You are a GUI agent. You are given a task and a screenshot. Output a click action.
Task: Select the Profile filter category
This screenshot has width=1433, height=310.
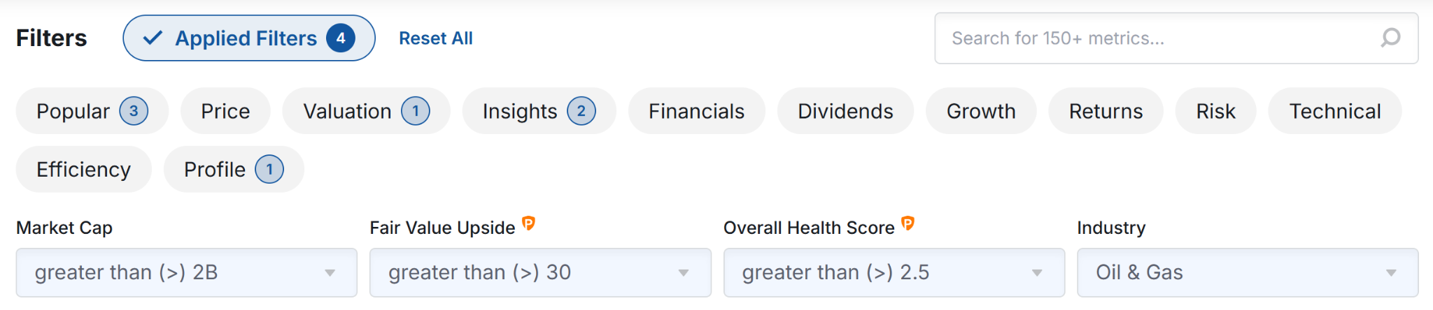[233, 170]
